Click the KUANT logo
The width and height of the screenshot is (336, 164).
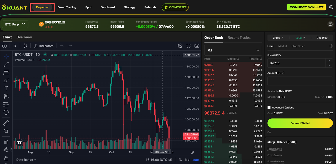(x=14, y=7)
